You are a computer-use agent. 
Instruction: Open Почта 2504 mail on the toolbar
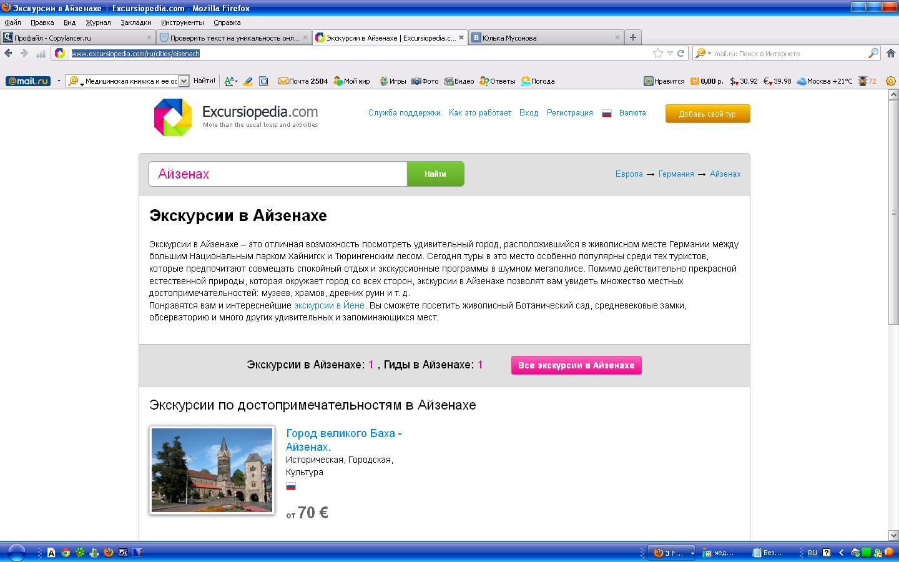pyautogui.click(x=303, y=81)
